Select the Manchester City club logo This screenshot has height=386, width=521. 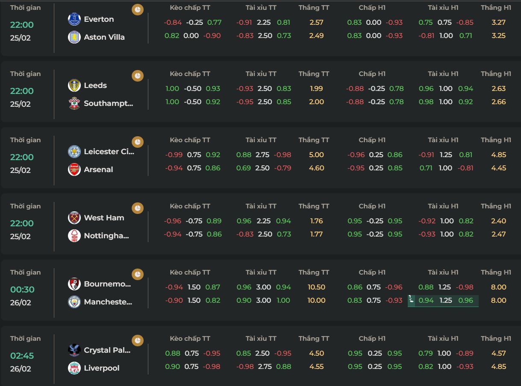coord(74,302)
